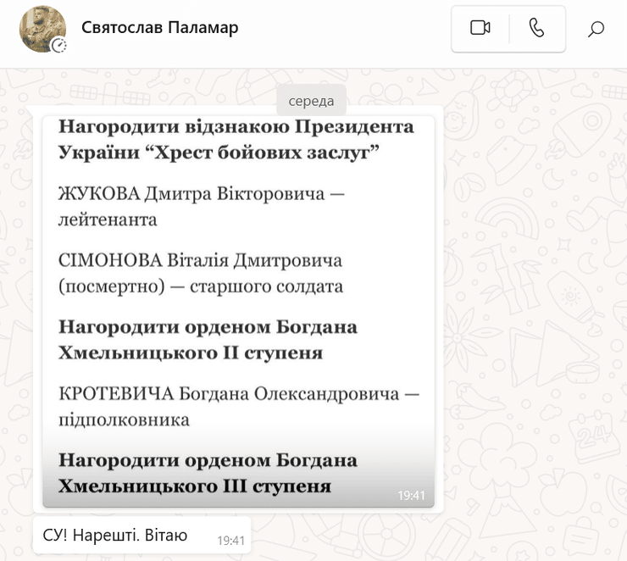Click the word "підполковника" in the image
The height and width of the screenshot is (561, 627).
[124, 419]
